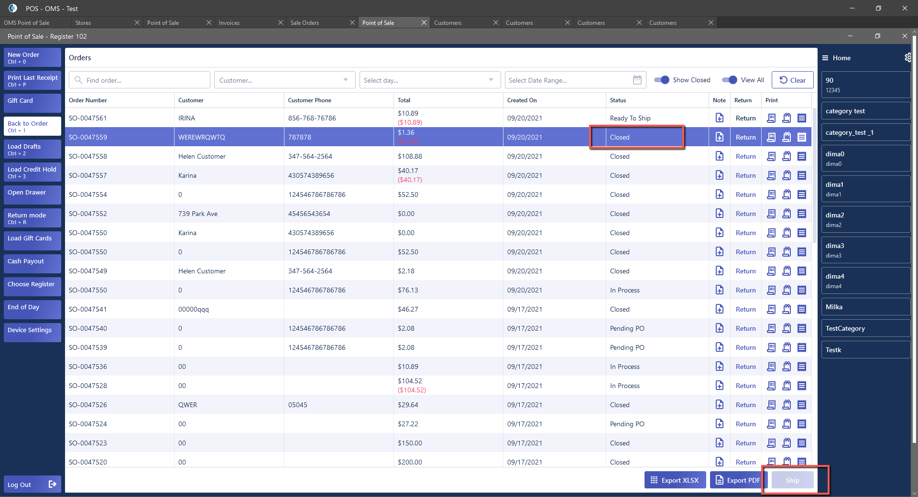Print standard receipt for order SO-0047557
This screenshot has height=497, width=918.
click(x=771, y=175)
